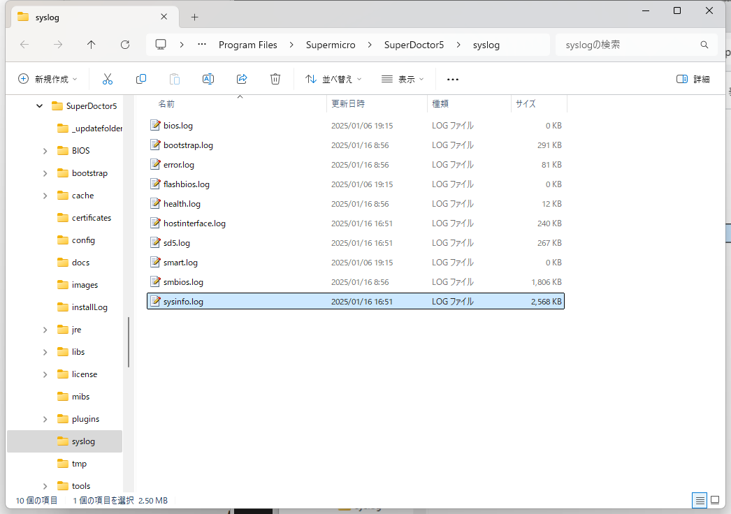Show hidden breadcrumb path ellipsis

coord(202,45)
